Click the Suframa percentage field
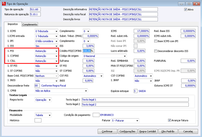 (88, 61)
